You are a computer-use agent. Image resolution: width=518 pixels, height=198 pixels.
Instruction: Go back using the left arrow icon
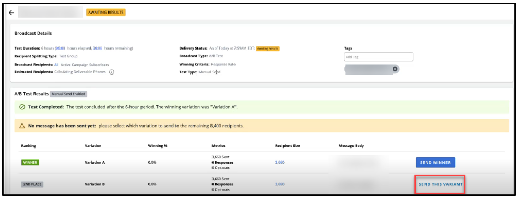(x=11, y=13)
